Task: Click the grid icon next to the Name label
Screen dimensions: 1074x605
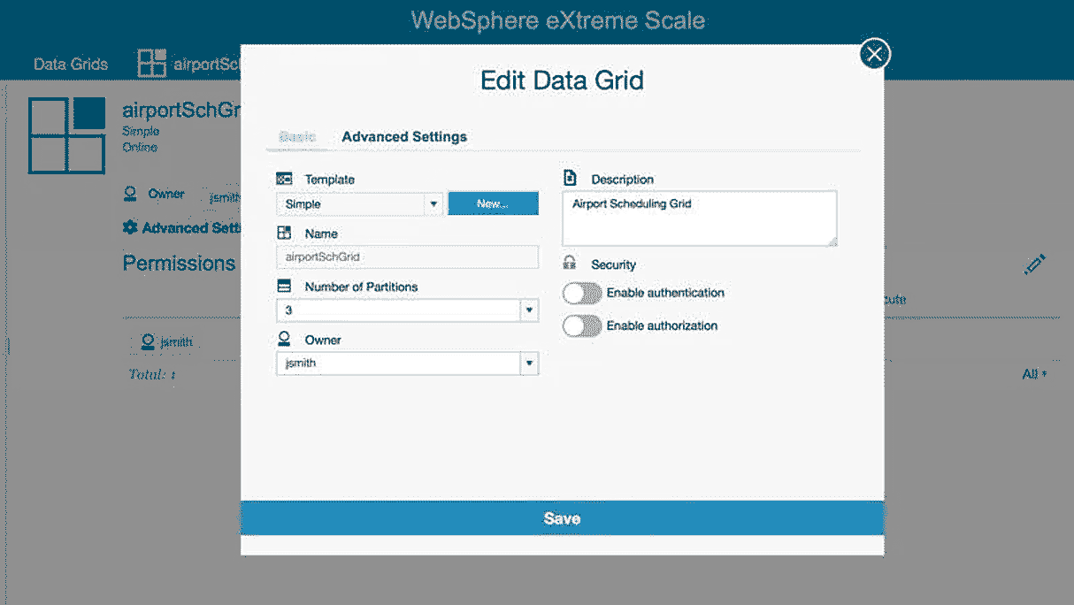Action: tap(285, 233)
